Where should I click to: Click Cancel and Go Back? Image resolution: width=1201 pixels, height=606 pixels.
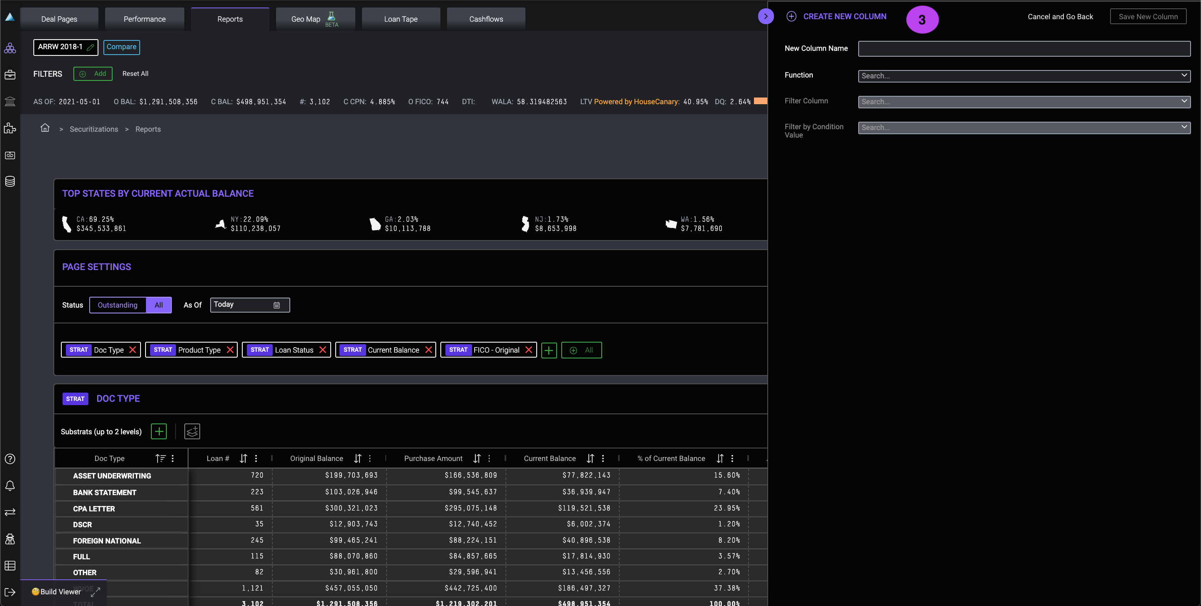point(1060,17)
